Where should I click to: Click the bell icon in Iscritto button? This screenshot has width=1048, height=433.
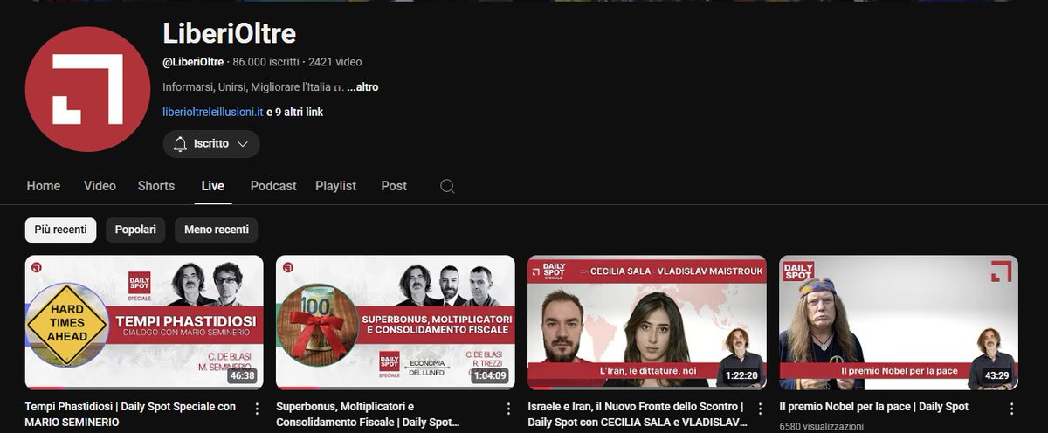[x=181, y=144]
